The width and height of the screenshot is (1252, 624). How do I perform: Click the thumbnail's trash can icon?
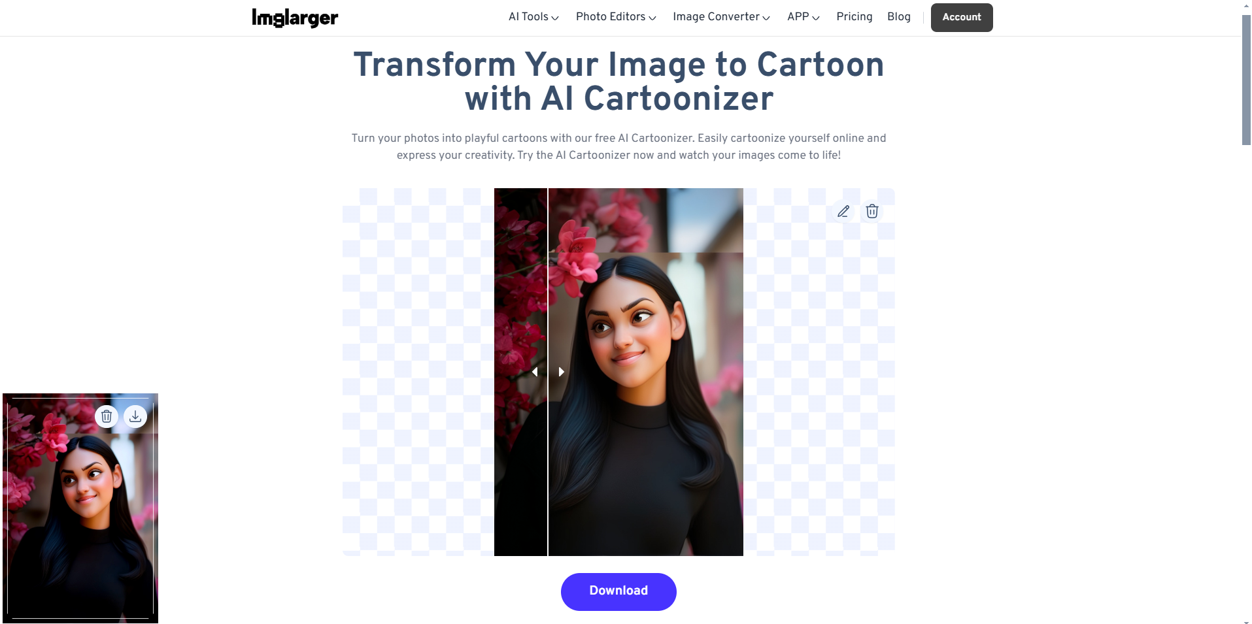[107, 416]
